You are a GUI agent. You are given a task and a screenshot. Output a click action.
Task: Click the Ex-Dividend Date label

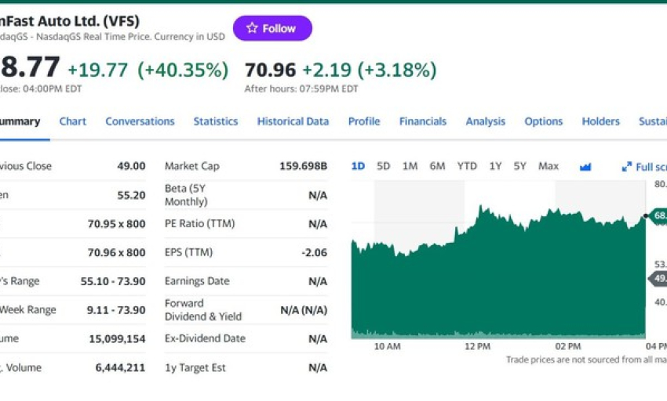click(x=205, y=338)
